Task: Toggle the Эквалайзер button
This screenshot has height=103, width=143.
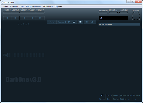Action: point(103,12)
